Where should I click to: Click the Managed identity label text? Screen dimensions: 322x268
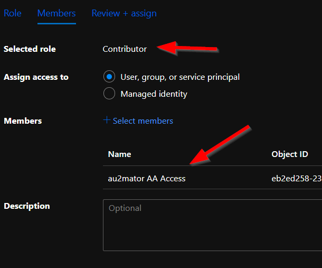[x=154, y=94]
